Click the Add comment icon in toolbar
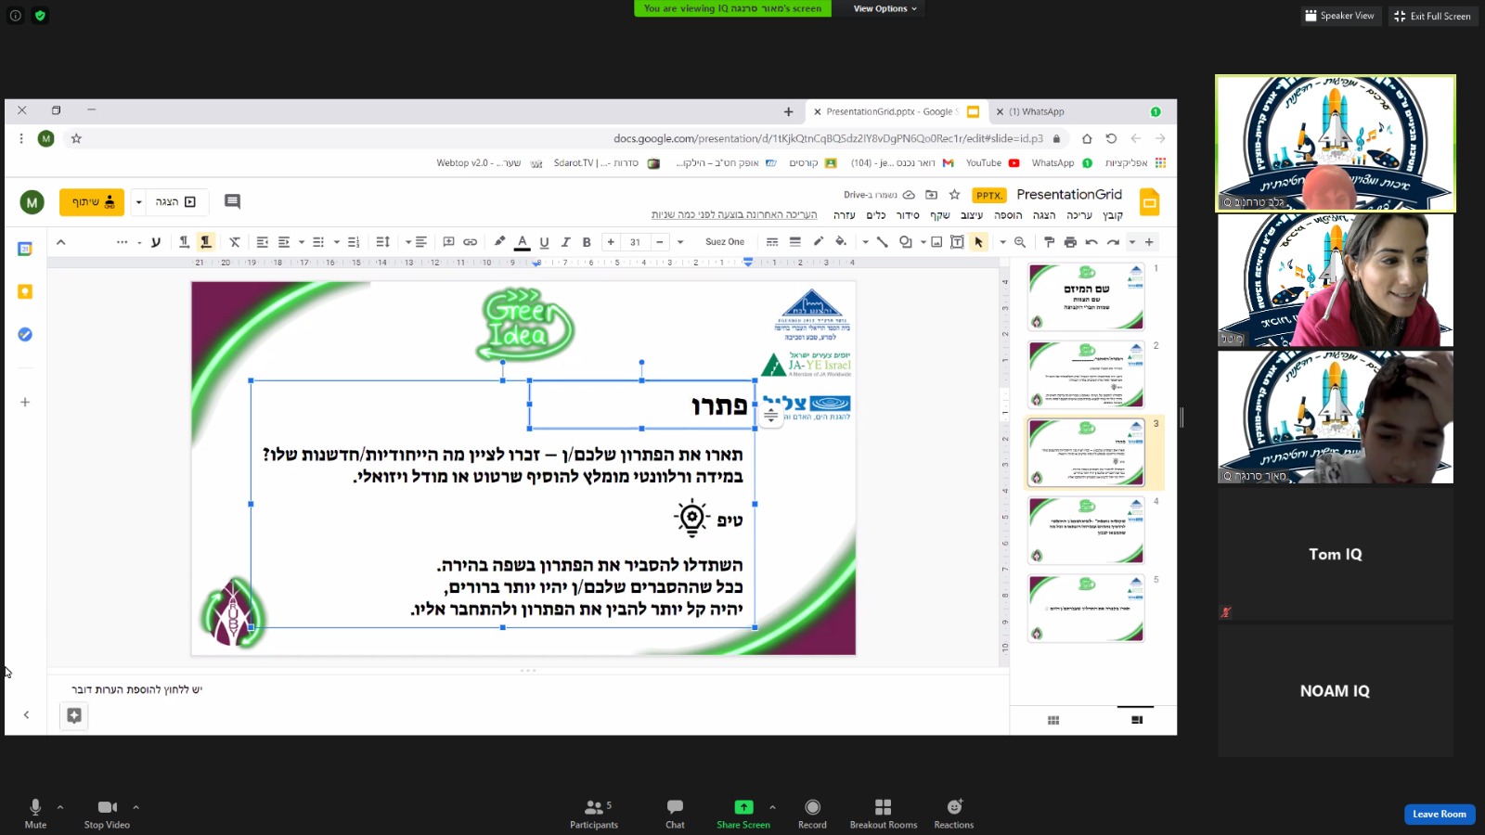Viewport: 1485px width, 835px height. pyautogui.click(x=448, y=242)
